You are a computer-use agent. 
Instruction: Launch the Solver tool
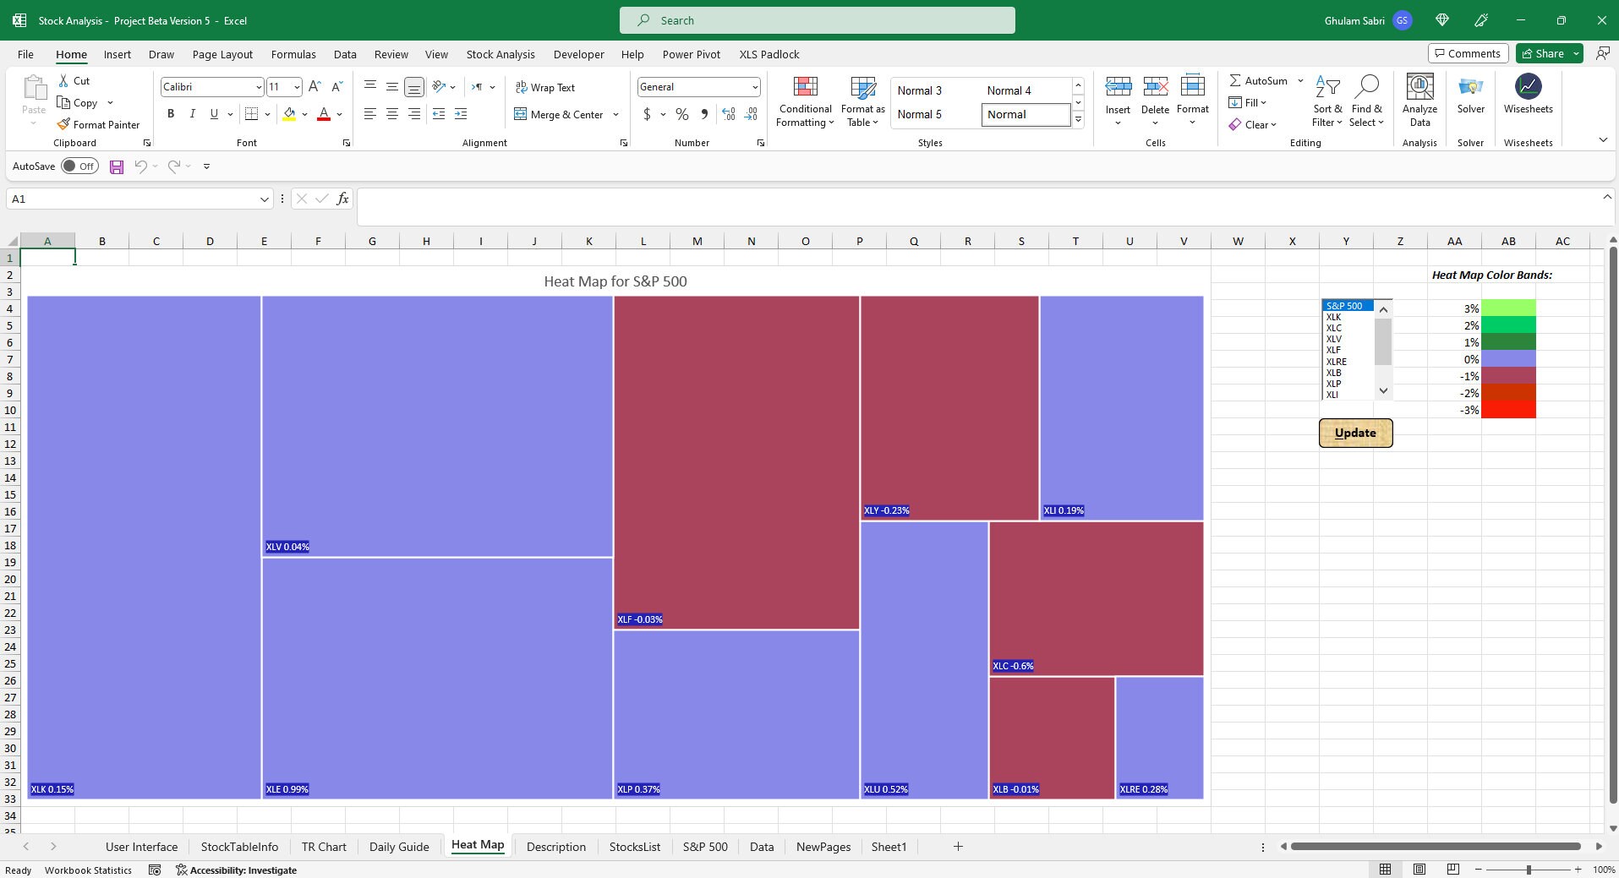click(x=1471, y=100)
